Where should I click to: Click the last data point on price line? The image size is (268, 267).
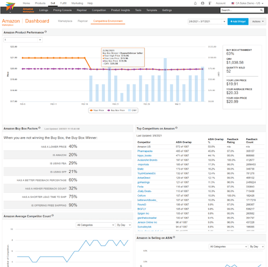pos(203,69)
